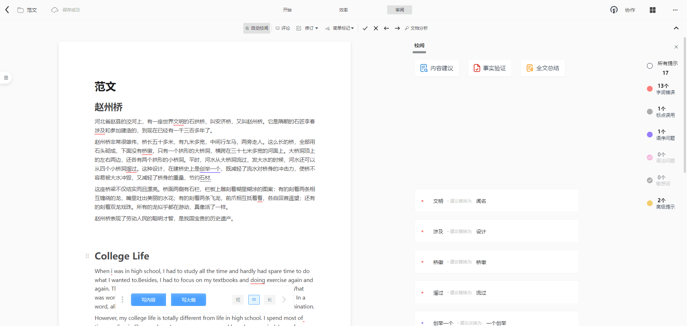Click the block drag handle beside College Life
The height and width of the screenshot is (326, 687).
[x=87, y=256]
